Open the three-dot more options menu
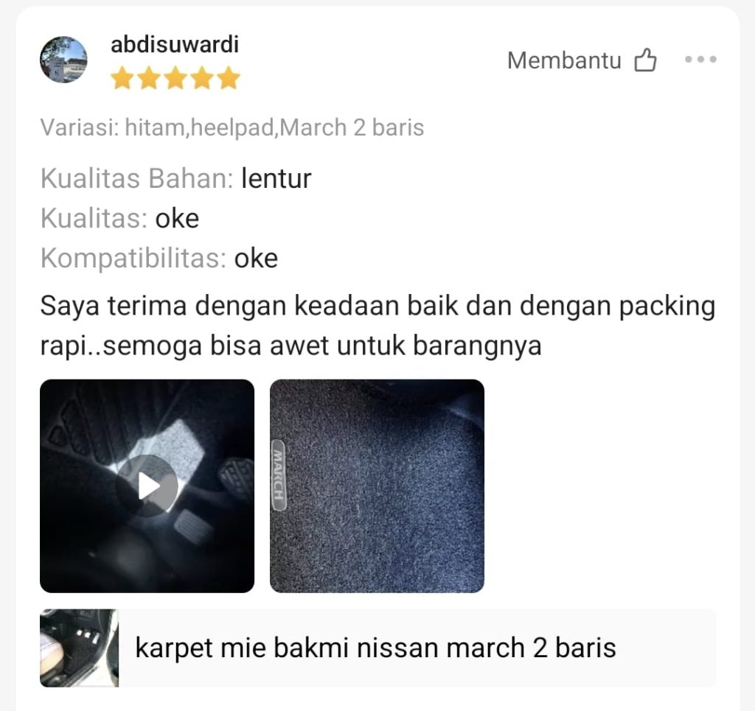The width and height of the screenshot is (755, 711). click(700, 59)
